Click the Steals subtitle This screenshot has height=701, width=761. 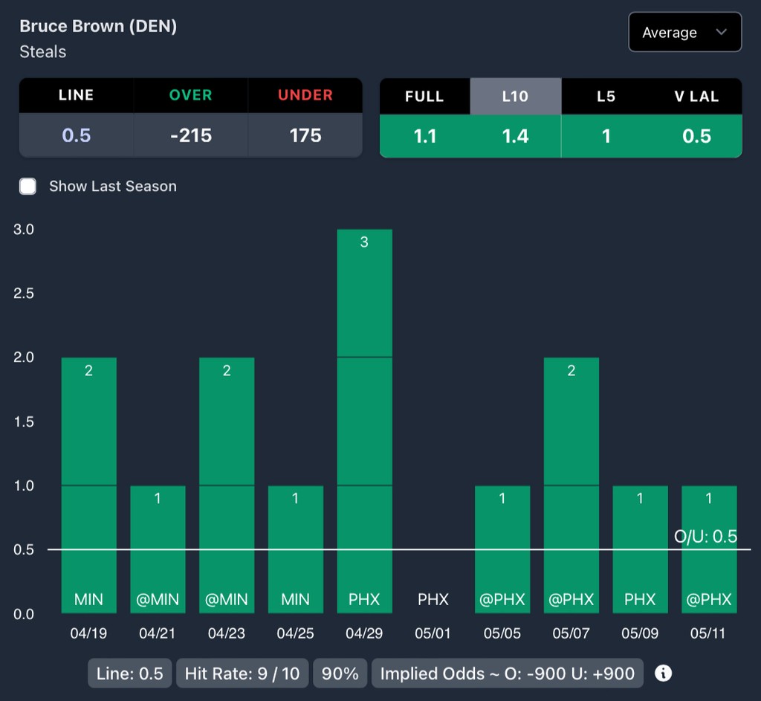(x=42, y=52)
